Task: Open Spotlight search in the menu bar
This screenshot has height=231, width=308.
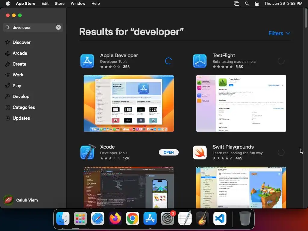Action: (247, 4)
